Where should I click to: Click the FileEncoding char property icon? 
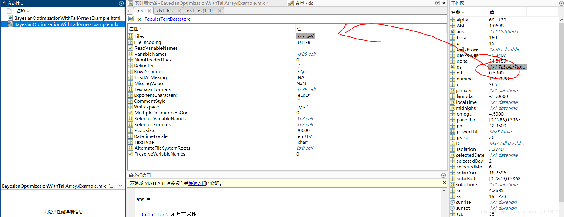pos(130,42)
